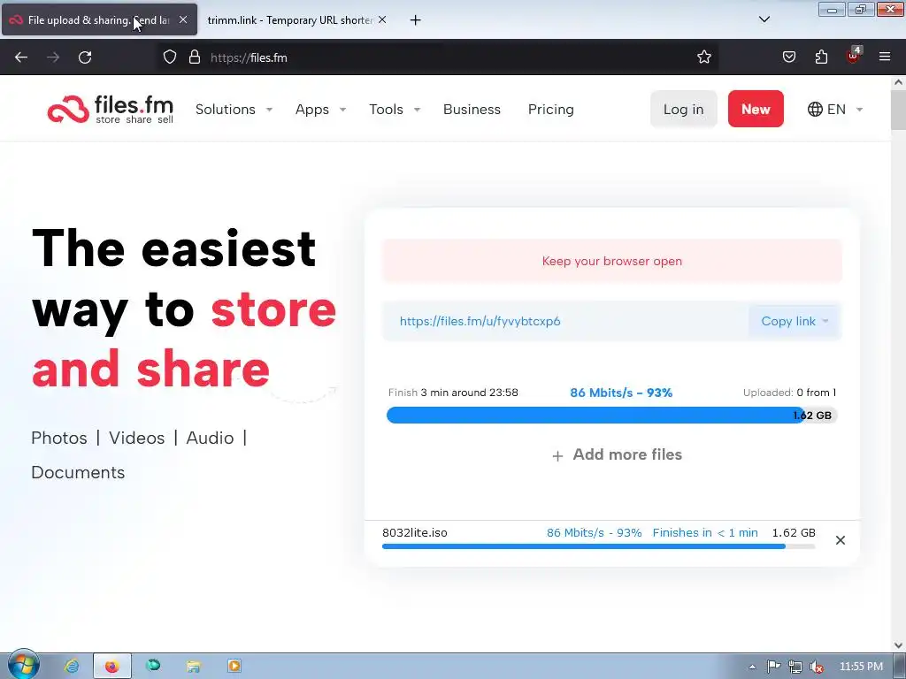906x679 pixels.
Task: Click the Videos text
Action: click(x=137, y=439)
